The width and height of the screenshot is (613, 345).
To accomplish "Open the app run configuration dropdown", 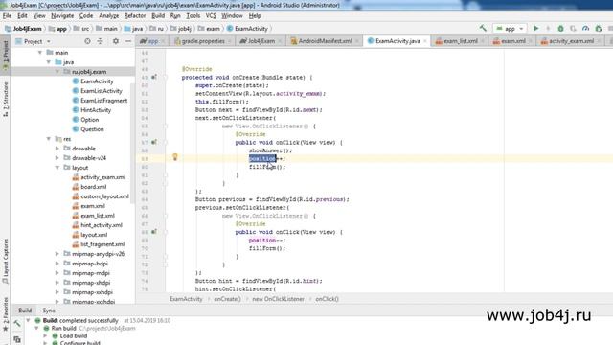I will pyautogui.click(x=510, y=28).
